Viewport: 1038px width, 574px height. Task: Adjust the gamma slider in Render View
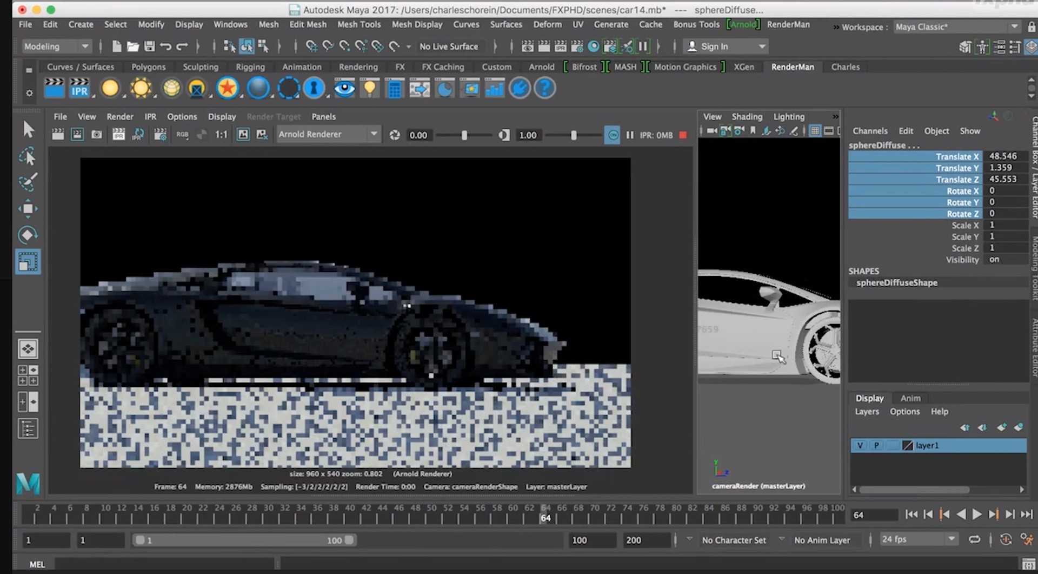tap(574, 135)
